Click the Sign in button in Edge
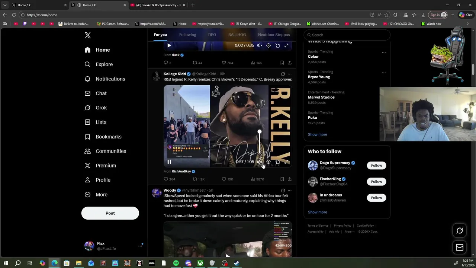This screenshot has width=476, height=268. point(437,15)
